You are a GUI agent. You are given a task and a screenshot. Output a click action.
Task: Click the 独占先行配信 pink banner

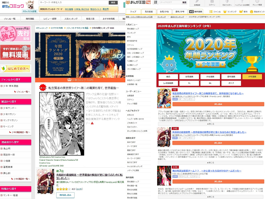pos(16,34)
